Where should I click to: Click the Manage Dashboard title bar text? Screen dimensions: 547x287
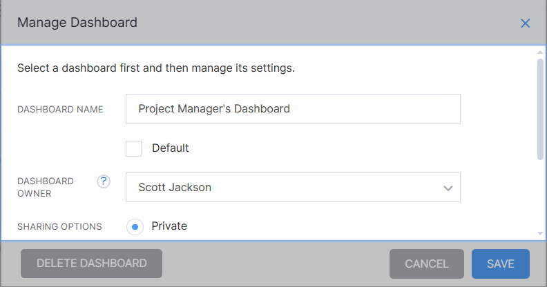77,23
